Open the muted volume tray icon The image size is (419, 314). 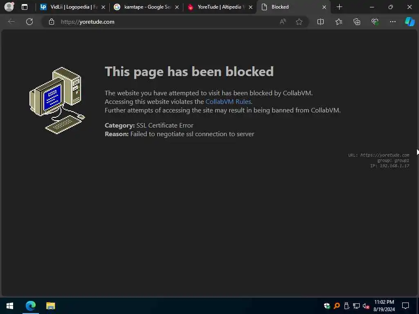point(366,306)
